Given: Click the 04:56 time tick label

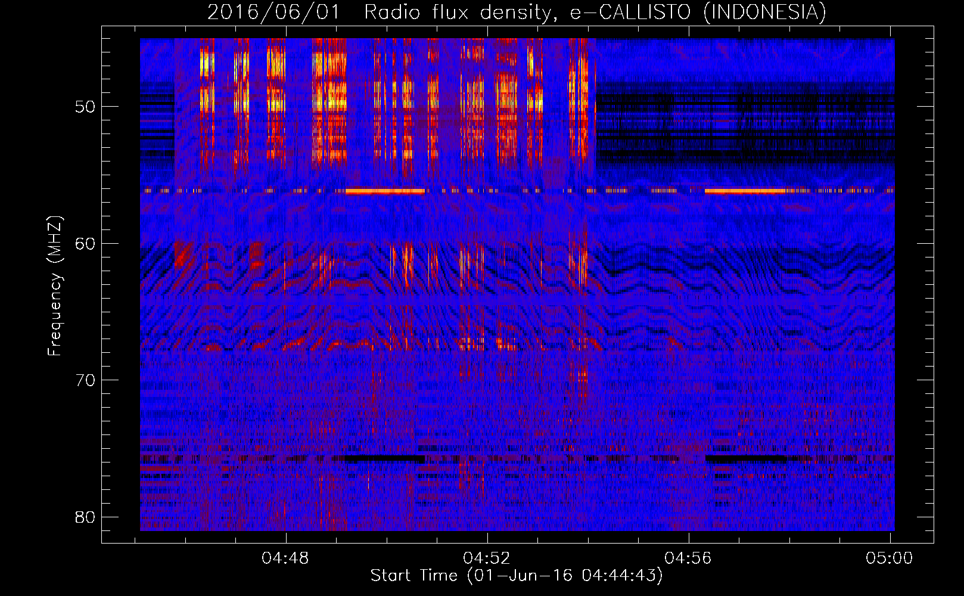Looking at the screenshot, I should (x=688, y=558).
